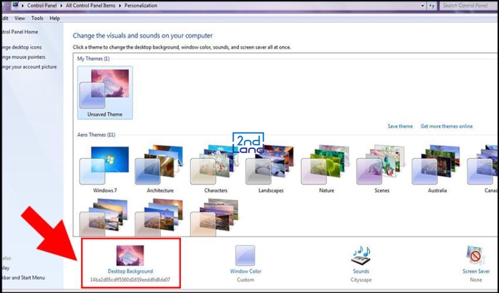499x293 pixels.
Task: Click the address bar refresh button
Action: pyautogui.click(x=431, y=6)
